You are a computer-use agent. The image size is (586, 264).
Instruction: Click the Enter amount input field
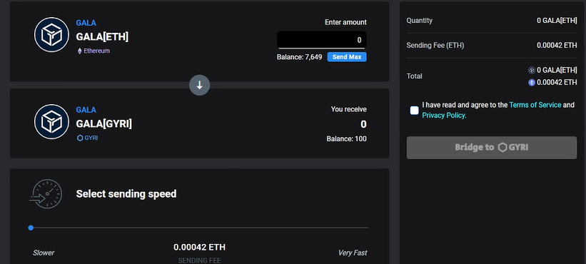point(321,40)
